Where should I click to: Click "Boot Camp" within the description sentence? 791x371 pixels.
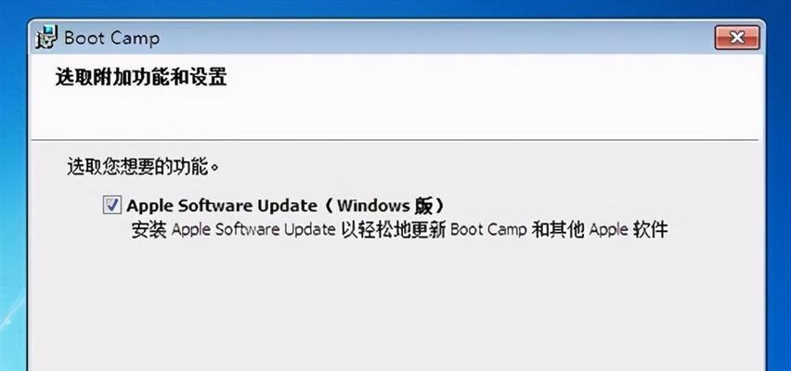point(487,230)
